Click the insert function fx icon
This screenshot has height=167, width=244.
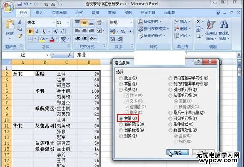click(70, 55)
